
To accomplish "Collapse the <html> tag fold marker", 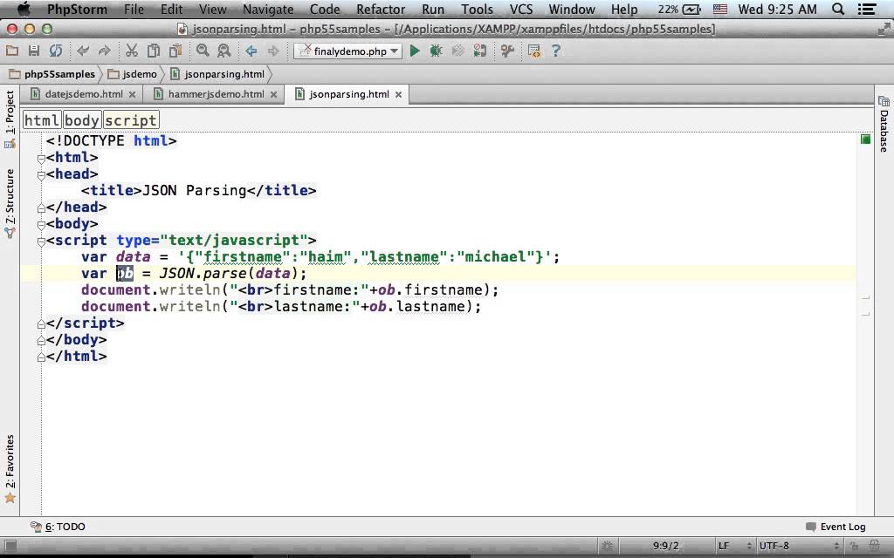I will pyautogui.click(x=41, y=159).
